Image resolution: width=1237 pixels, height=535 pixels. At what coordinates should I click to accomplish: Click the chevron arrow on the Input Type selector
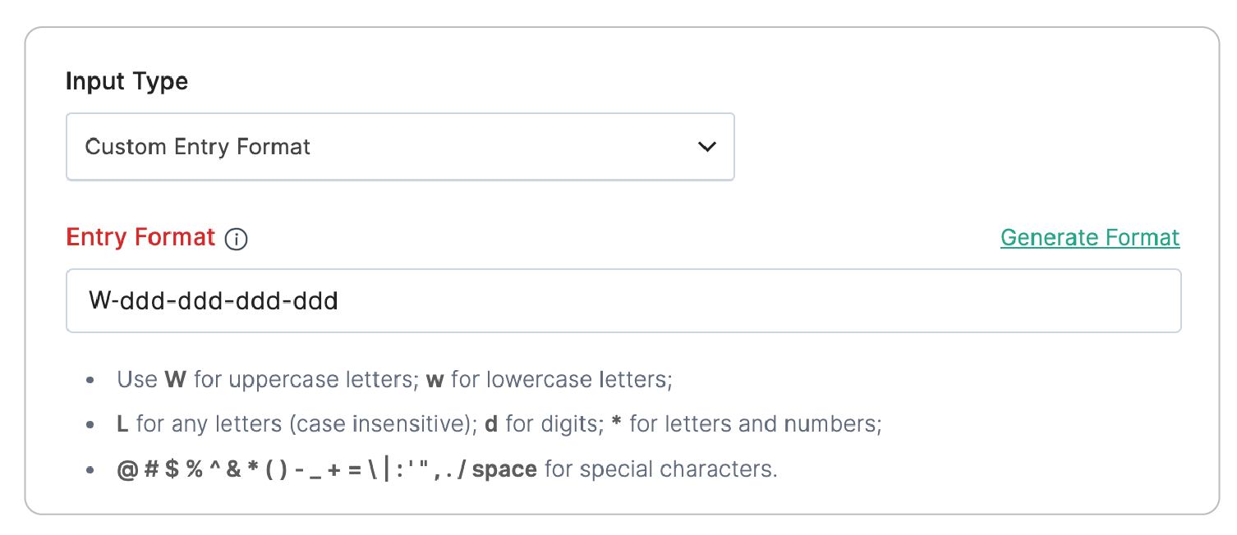tap(706, 147)
